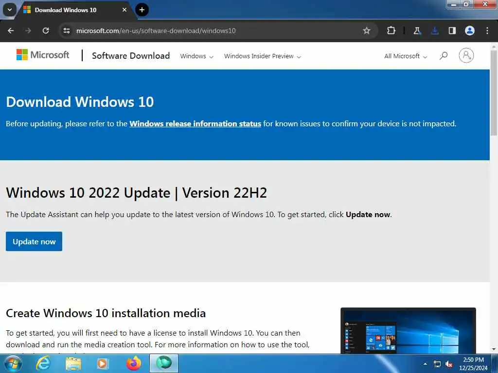
Task: Open a new tab with plus button
Action: [x=142, y=10]
